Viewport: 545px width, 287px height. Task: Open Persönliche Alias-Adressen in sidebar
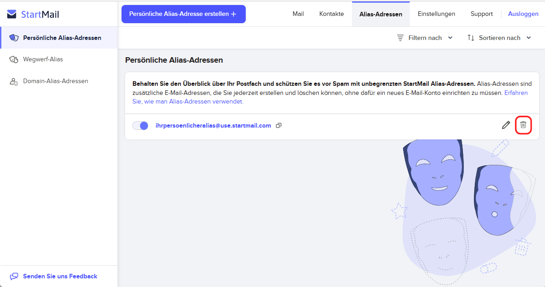pyautogui.click(x=59, y=38)
